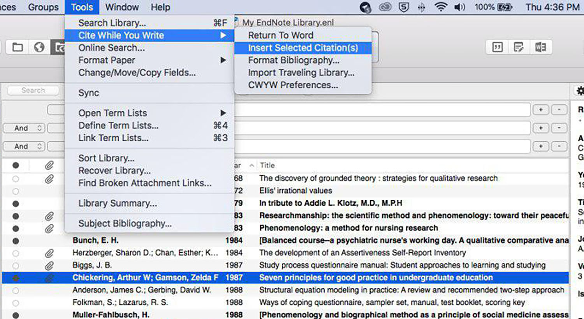
Task: Expand the Cite While You Write submenu arrow
Action: tap(223, 35)
